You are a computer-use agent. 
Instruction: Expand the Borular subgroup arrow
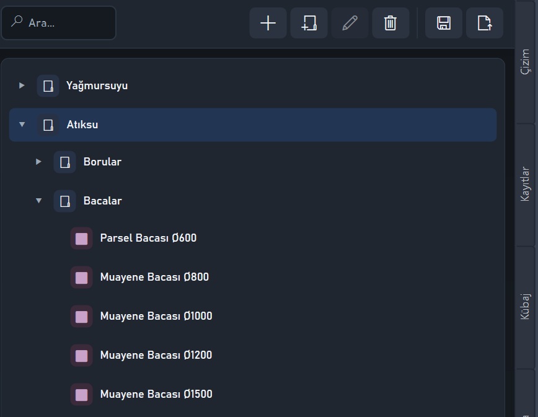pos(38,162)
